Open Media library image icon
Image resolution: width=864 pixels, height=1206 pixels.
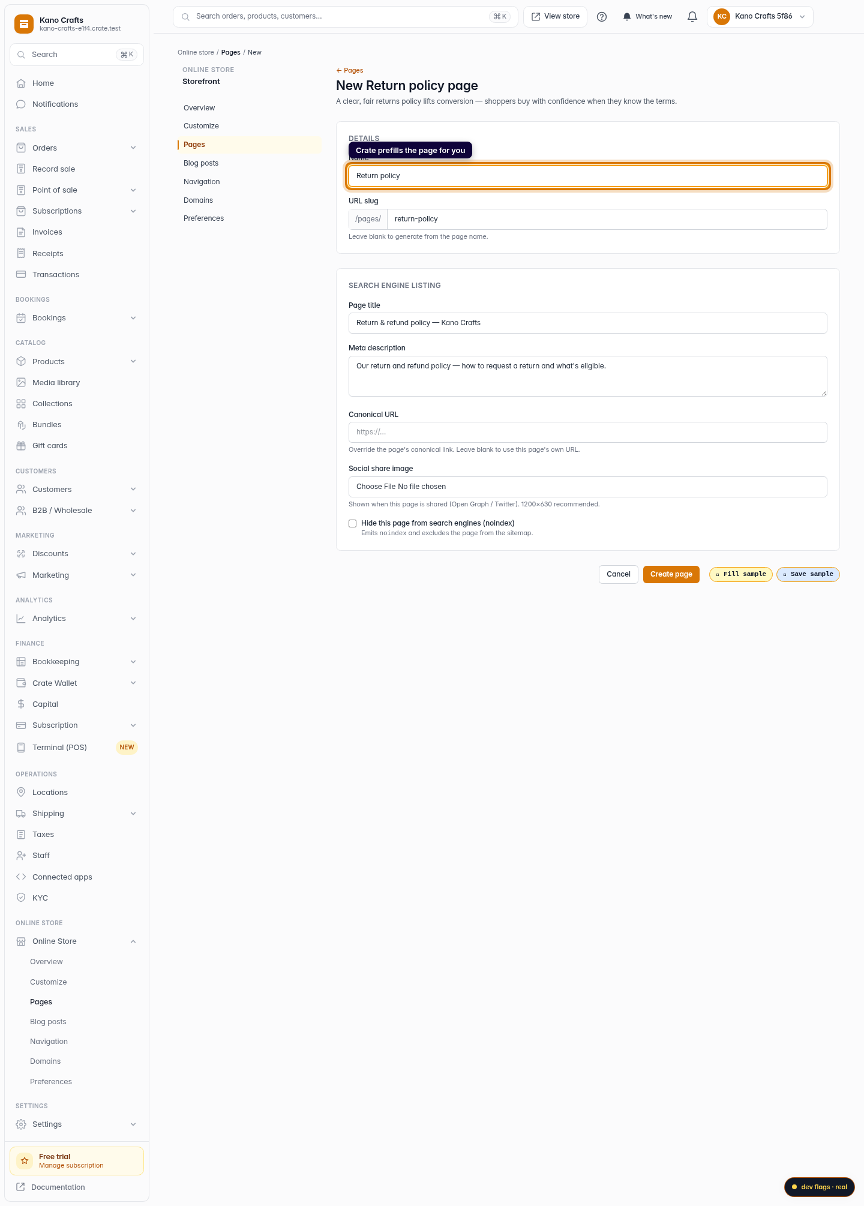(21, 383)
